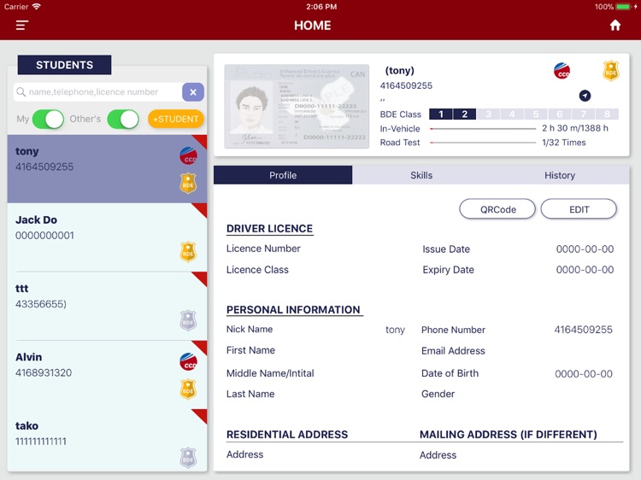Click the battery indicator
641x480 pixels.
coord(623,7)
